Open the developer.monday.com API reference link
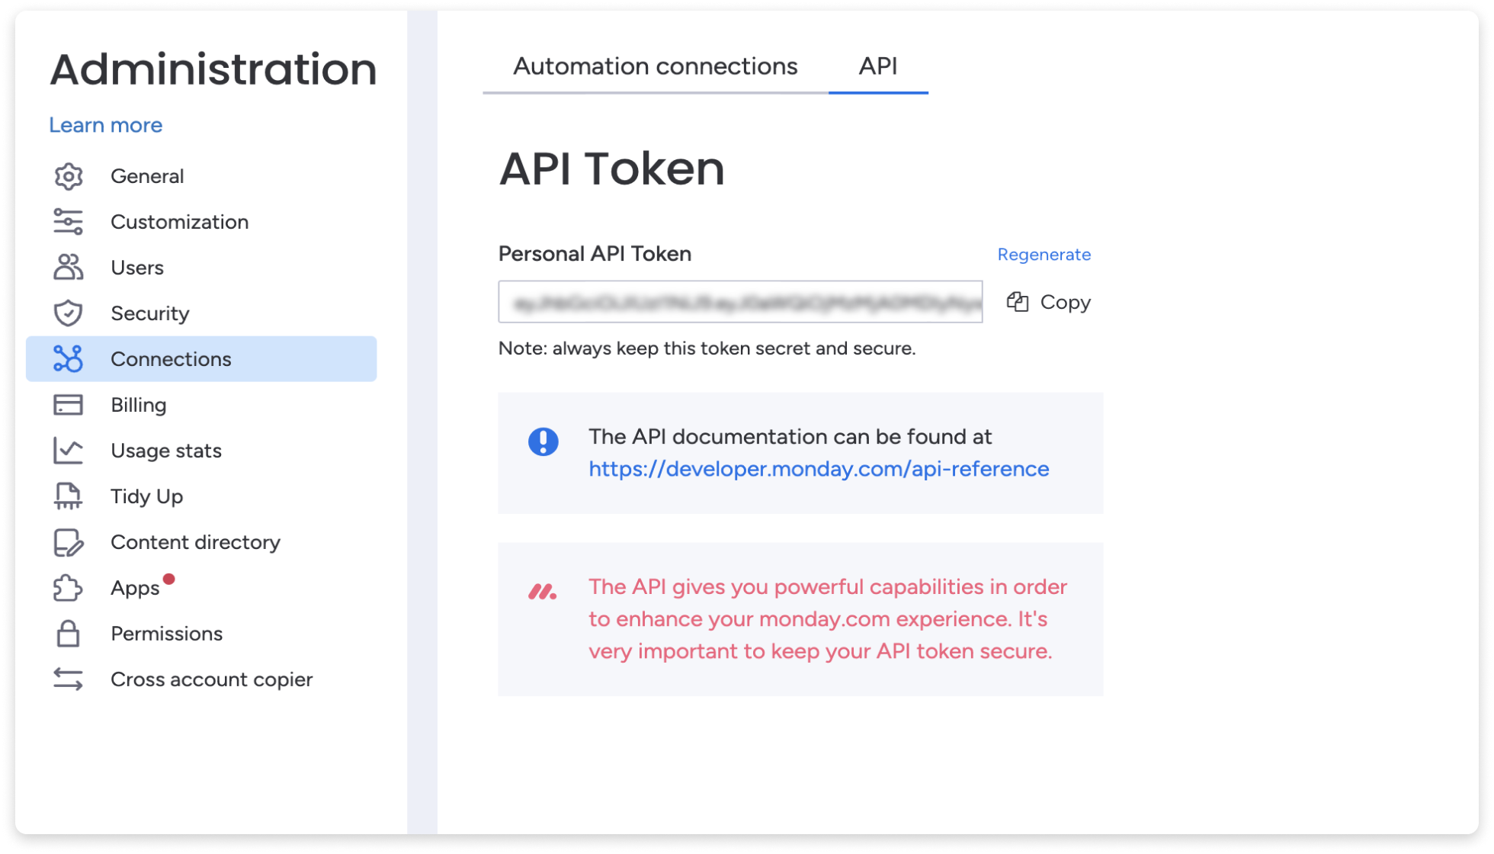The image size is (1494, 854). click(818, 469)
